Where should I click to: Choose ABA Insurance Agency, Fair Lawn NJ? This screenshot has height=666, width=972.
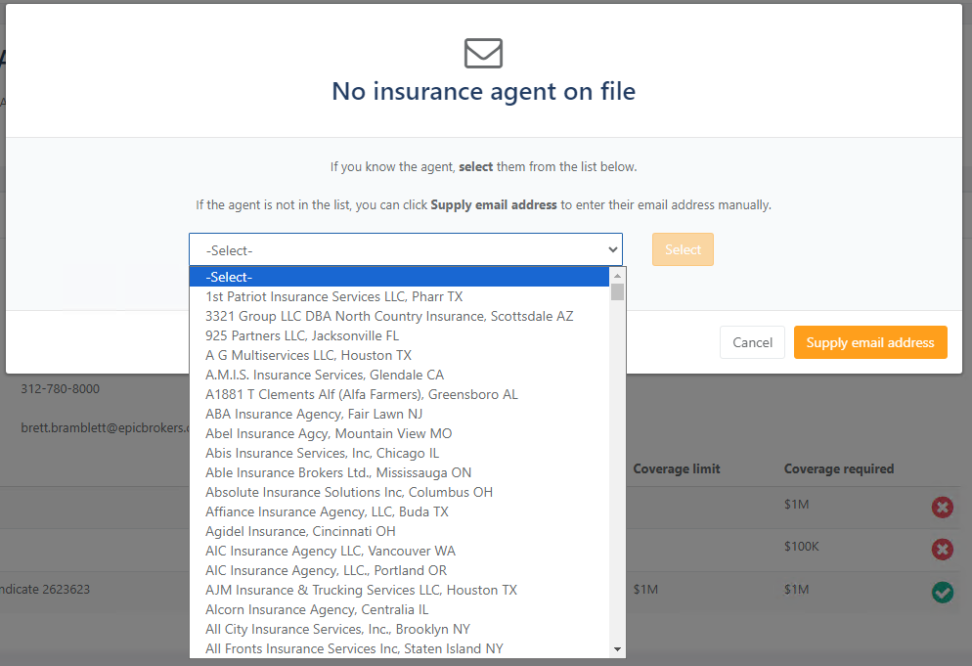pos(399,414)
